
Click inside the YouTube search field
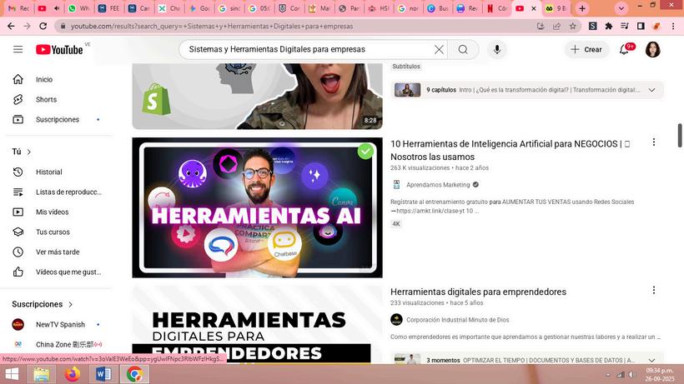[x=309, y=50]
